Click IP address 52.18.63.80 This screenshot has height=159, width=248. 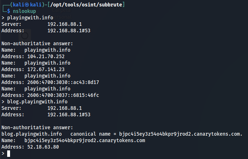click(x=43, y=147)
